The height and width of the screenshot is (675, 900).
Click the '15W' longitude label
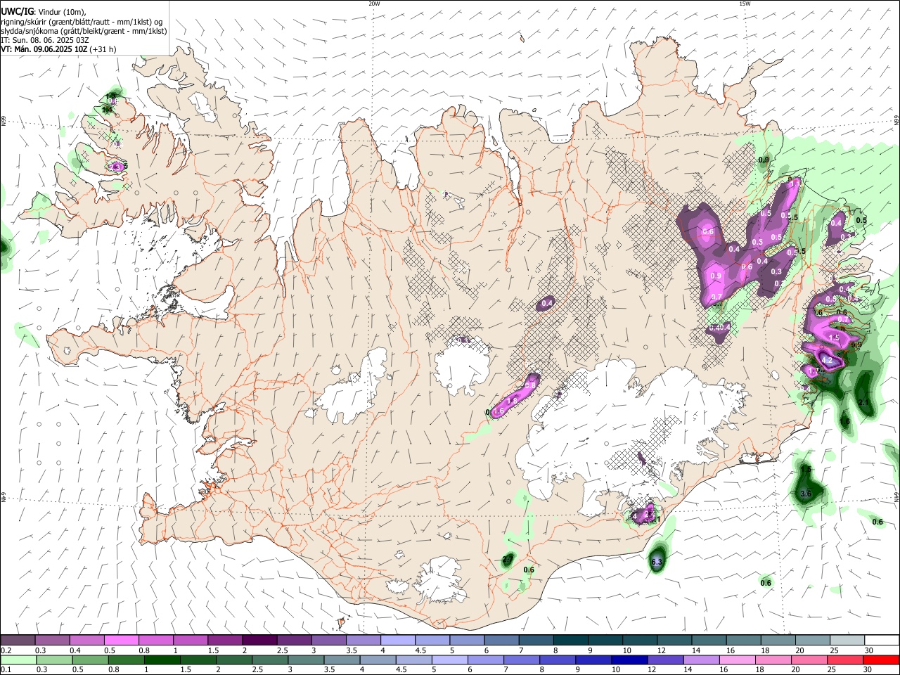(x=745, y=4)
